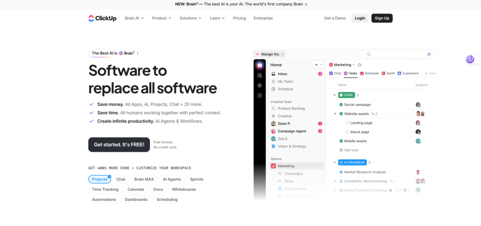Viewport: 481px width, 226px height.
Task: Collapse the DONE task group
Action: point(334,95)
